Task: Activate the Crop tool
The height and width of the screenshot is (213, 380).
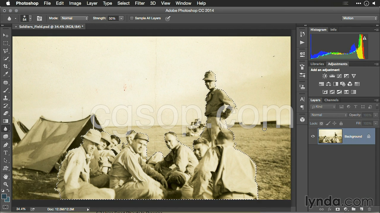Action: tap(6, 66)
